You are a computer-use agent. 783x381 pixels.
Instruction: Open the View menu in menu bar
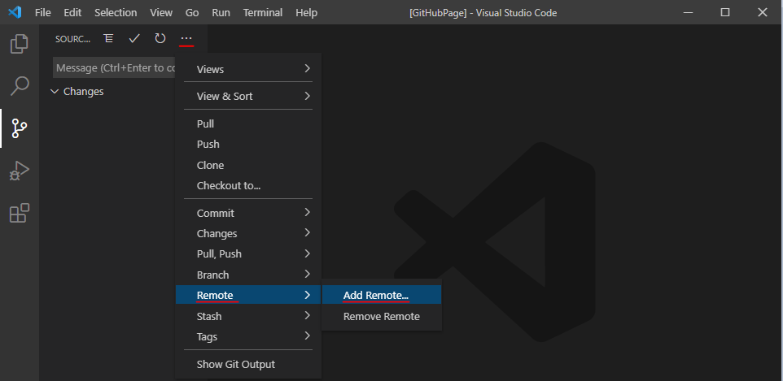coord(161,12)
